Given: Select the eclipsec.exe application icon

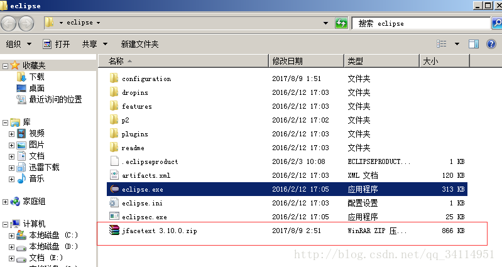Looking at the screenshot, I should pos(114,216).
